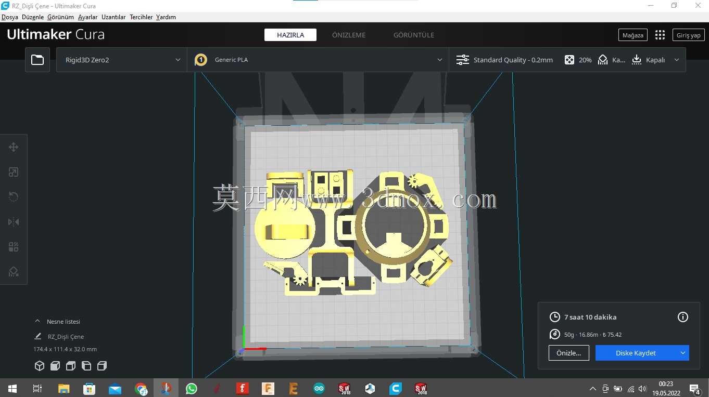Viewport: 709px width, 397px height.
Task: Click the support settings icon
Action: click(x=603, y=60)
